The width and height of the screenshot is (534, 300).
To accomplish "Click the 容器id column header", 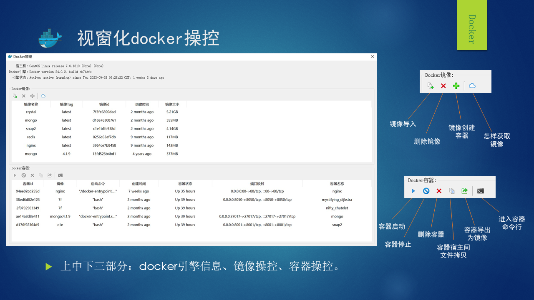I will click(x=28, y=184).
